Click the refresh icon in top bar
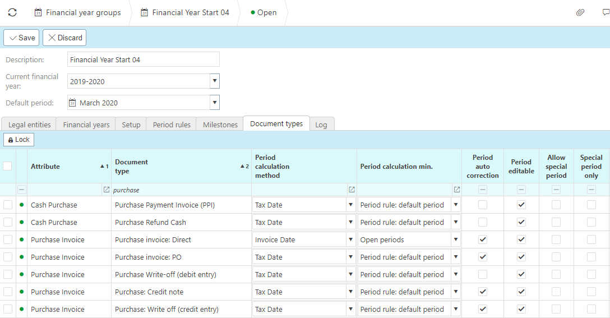Viewport: 610px width, 318px height. [12, 12]
